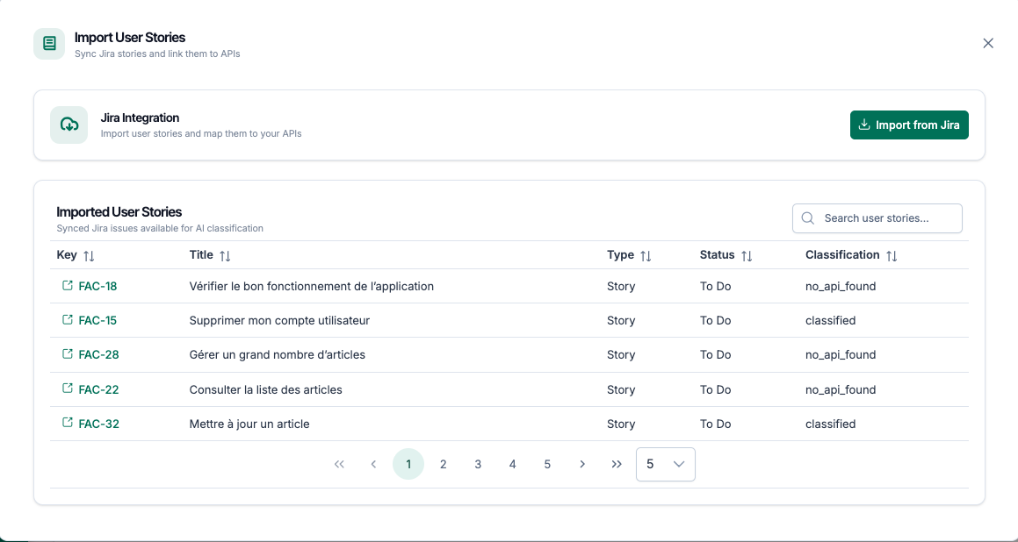Image resolution: width=1018 pixels, height=542 pixels.
Task: Click external link icon for FAC-22
Action: tap(68, 389)
